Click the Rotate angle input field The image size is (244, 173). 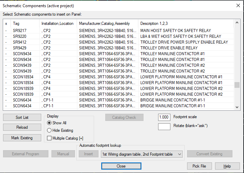click(164, 126)
